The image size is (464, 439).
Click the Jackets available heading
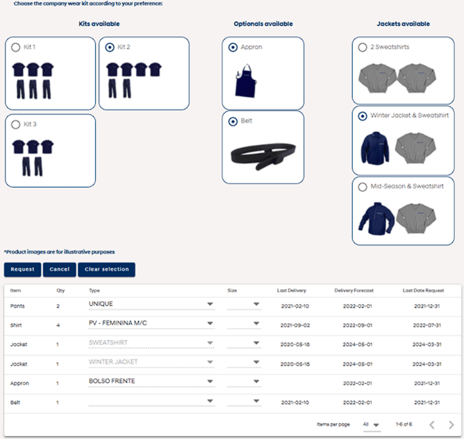[x=403, y=24]
